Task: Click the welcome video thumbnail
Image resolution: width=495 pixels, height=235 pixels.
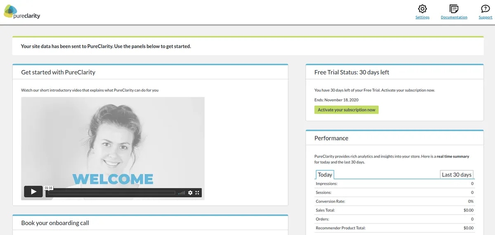Action: point(113,148)
